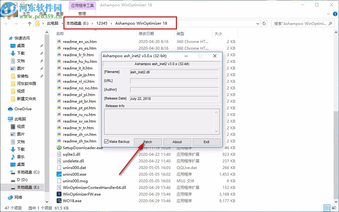Launch WO18.exe from the file list
339x212 pixels.
click(x=71, y=201)
